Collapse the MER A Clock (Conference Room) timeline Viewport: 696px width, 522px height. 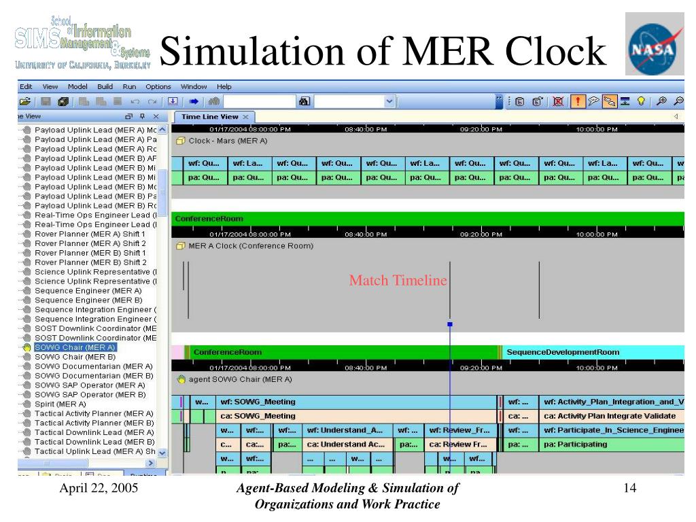180,246
